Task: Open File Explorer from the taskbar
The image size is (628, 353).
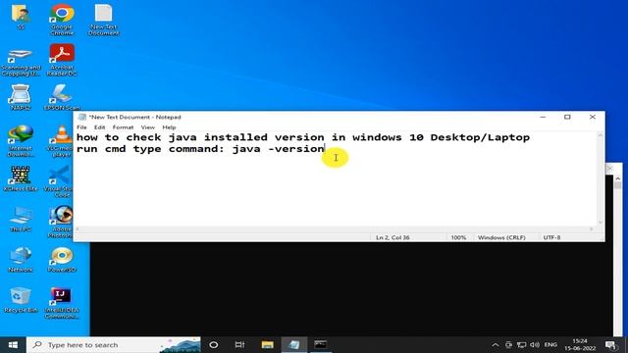Action: [267, 344]
